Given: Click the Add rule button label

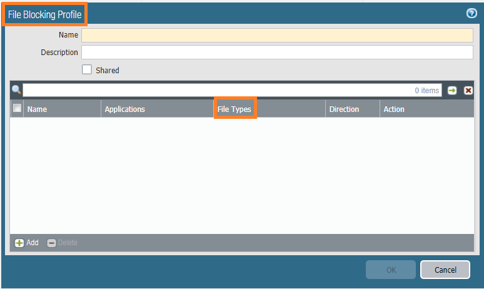Looking at the screenshot, I should click(33, 243).
